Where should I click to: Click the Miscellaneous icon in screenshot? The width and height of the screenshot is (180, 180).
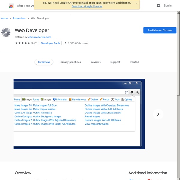70,99
